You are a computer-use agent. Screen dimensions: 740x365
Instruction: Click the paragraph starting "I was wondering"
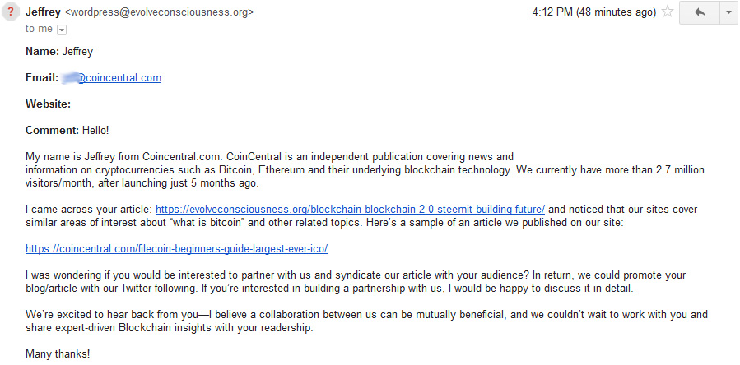coord(356,281)
